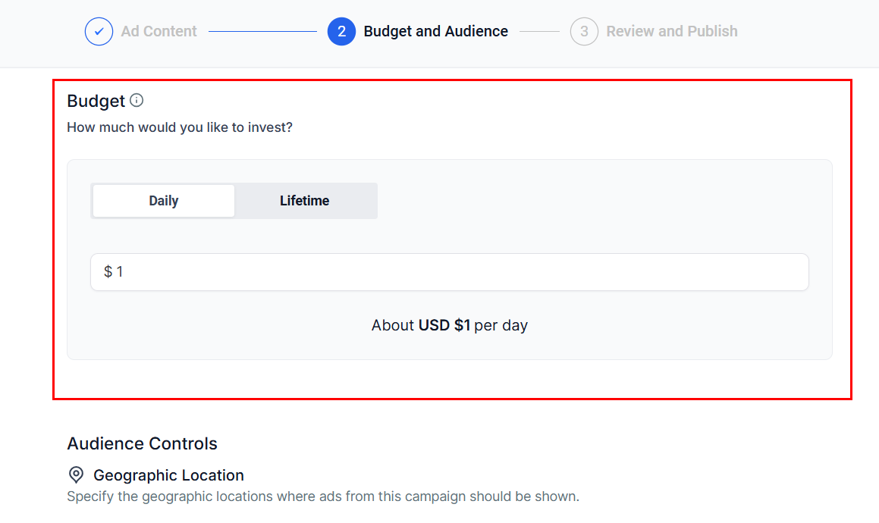Click the 'About USD $1 per day' summary

click(449, 325)
